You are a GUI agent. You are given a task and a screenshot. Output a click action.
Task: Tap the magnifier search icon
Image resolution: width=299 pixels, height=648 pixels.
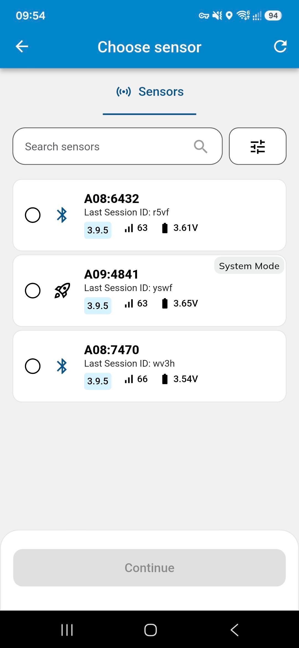pos(200,146)
